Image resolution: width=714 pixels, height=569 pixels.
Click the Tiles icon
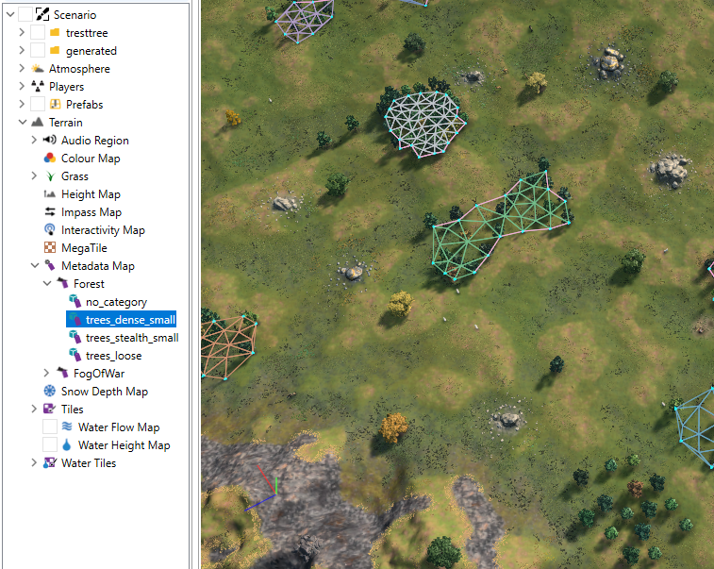(x=50, y=409)
